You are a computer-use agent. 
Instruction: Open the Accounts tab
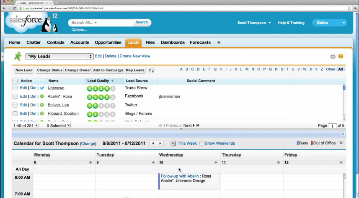pyautogui.click(x=80, y=42)
